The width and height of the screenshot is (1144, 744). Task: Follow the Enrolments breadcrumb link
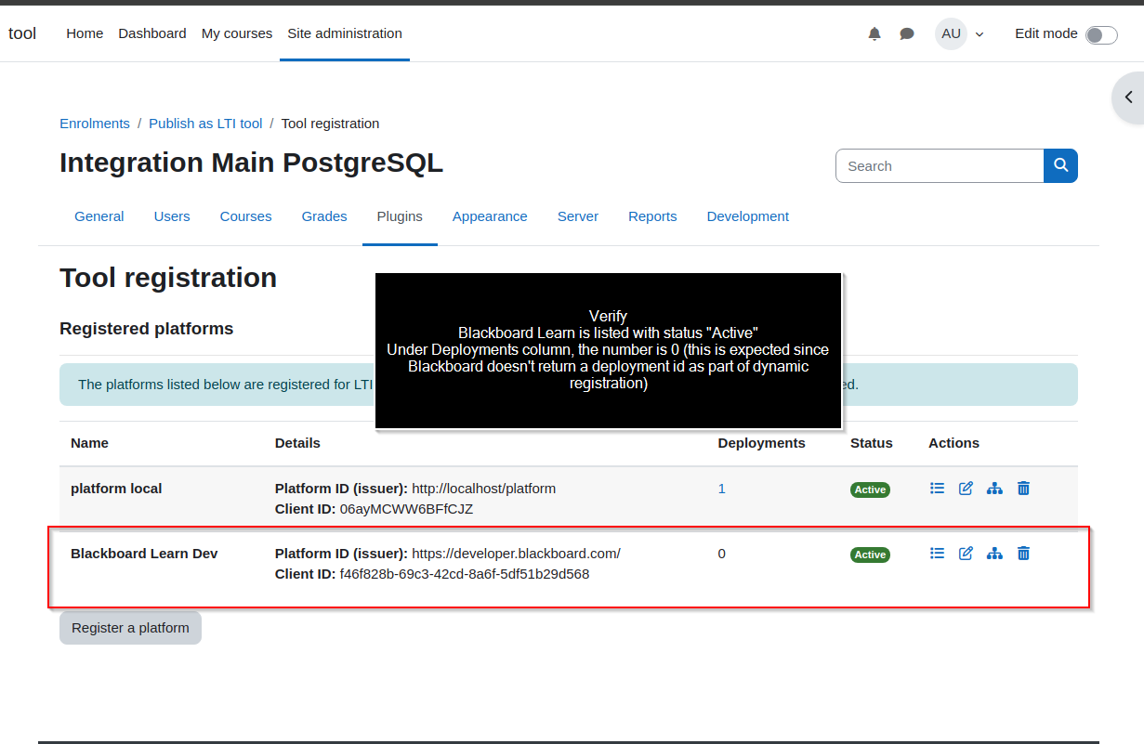tap(95, 124)
